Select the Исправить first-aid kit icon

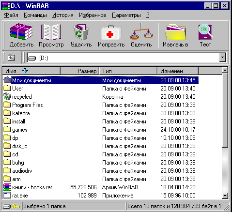coord(111,33)
